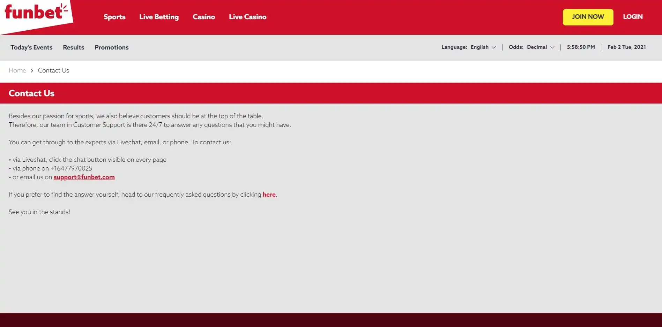Go to Live Betting
This screenshot has width=662, height=327.
[x=159, y=17]
